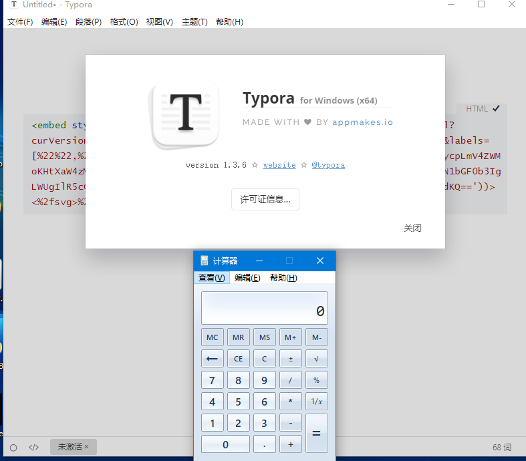Click the calculator title bar icon
The height and width of the screenshot is (461, 526).
tap(204, 261)
